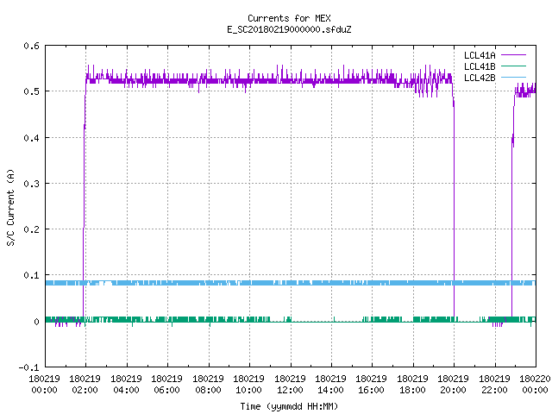Click the LCL41B legend label
552x414 pixels.
coord(480,66)
